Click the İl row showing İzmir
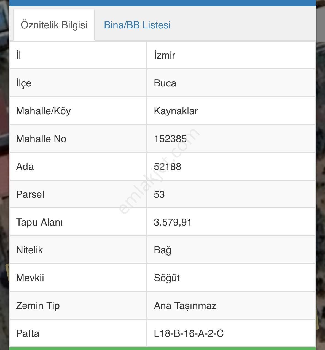Image resolution: width=325 pixels, height=350 pixels. coord(232,55)
